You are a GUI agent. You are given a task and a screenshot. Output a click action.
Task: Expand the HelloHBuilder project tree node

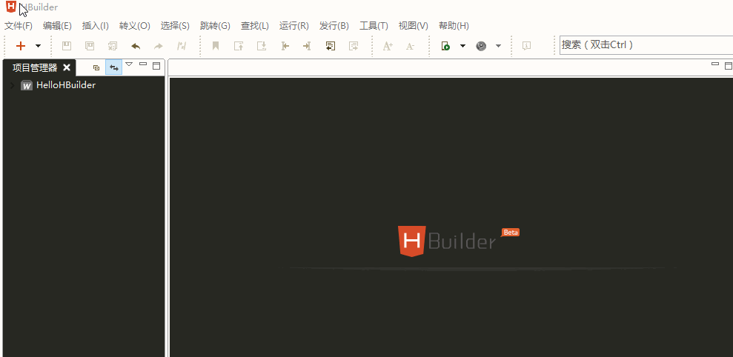[12, 85]
